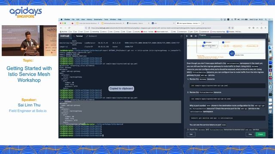Click the browser forward arrow
Viewport: 275px width, 154px height.
coord(65,28)
